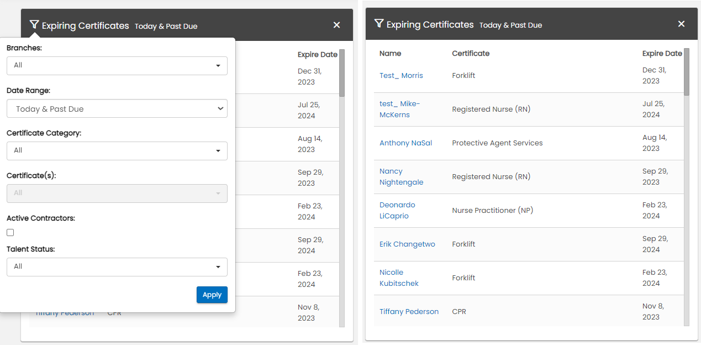The width and height of the screenshot is (701, 345).
Task: Click the Certificate column header
Action: tap(471, 54)
